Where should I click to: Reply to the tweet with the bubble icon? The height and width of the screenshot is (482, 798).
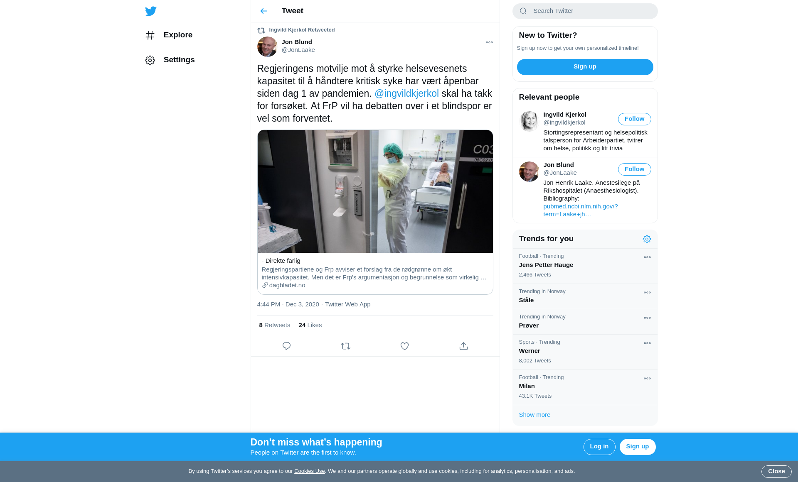[x=286, y=346]
